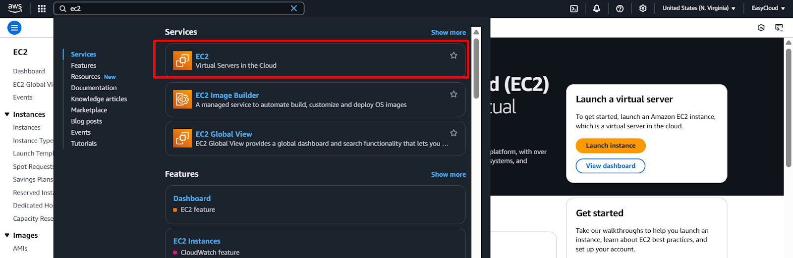Open Events in the EC2 sidebar
The image size is (793, 258).
pos(23,97)
